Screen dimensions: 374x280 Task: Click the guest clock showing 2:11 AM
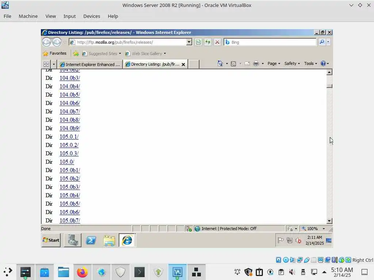point(314,240)
